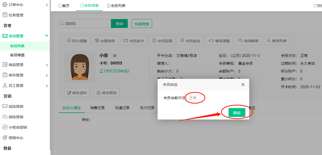Screen dimensions: 322x155
Task: Click the 锁定 button in the dialog
Action: [x=237, y=113]
